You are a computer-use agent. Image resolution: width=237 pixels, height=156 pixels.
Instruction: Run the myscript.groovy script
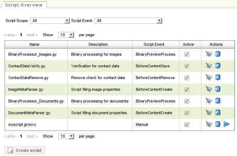point(227,124)
